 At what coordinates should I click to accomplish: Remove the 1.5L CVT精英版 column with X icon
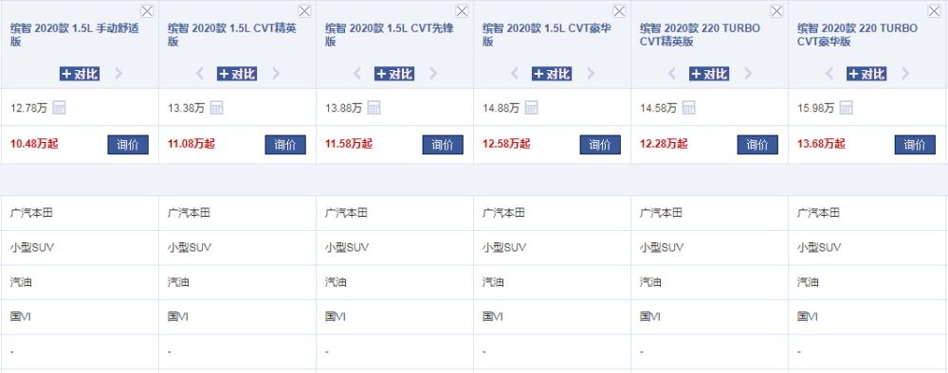[x=304, y=10]
